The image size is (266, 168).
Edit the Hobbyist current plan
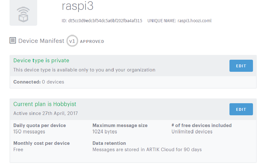[241, 109]
